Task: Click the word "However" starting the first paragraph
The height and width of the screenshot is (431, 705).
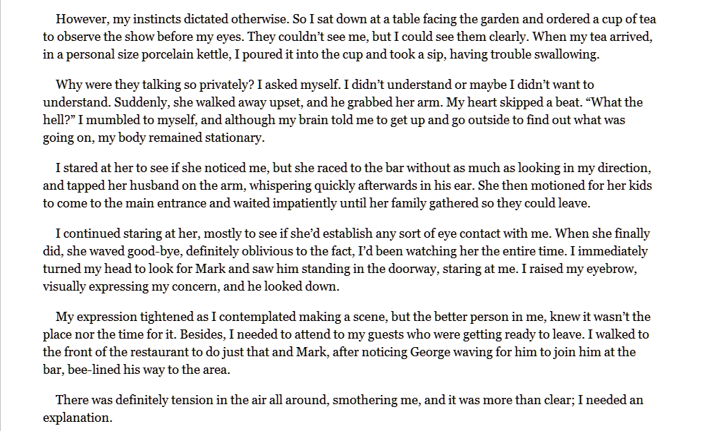Action: pos(82,19)
